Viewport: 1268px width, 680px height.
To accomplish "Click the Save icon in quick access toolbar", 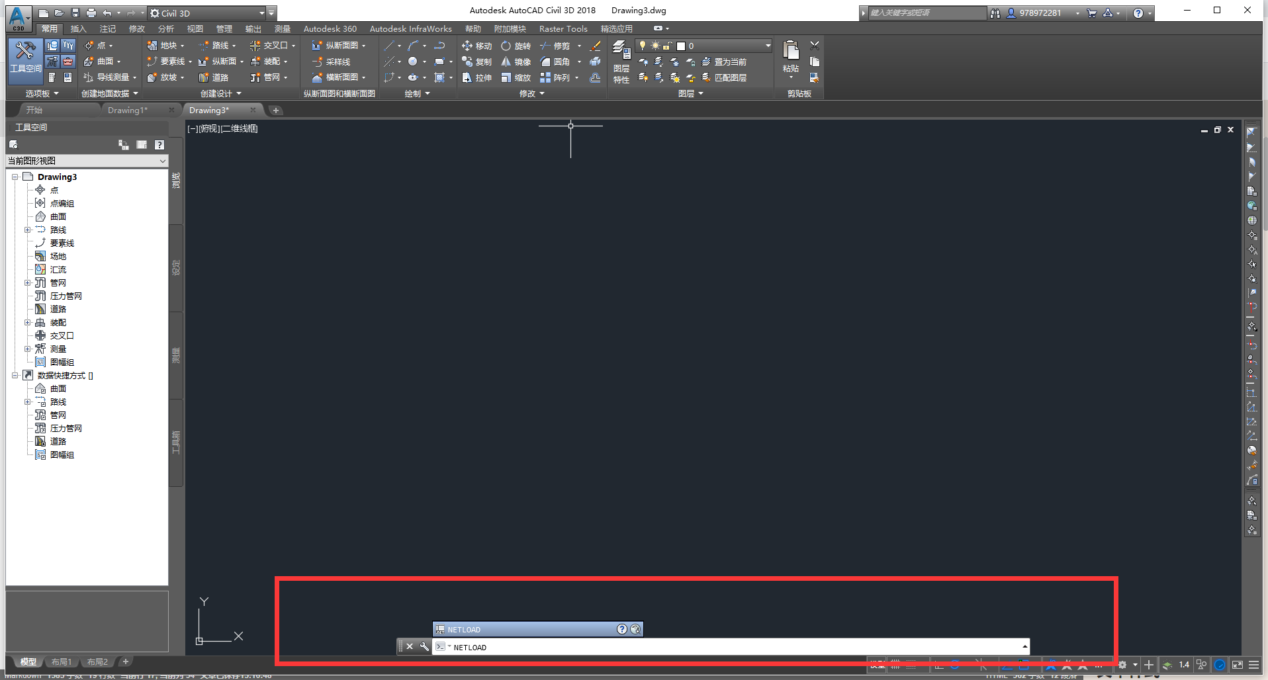I will [75, 13].
